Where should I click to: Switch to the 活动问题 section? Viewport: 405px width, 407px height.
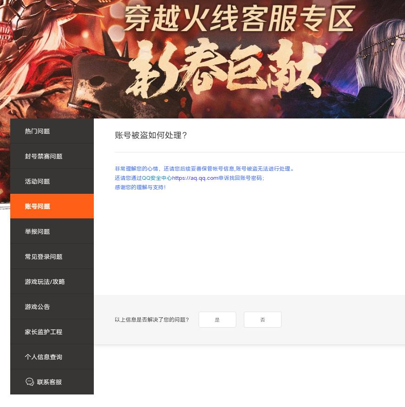(x=37, y=181)
